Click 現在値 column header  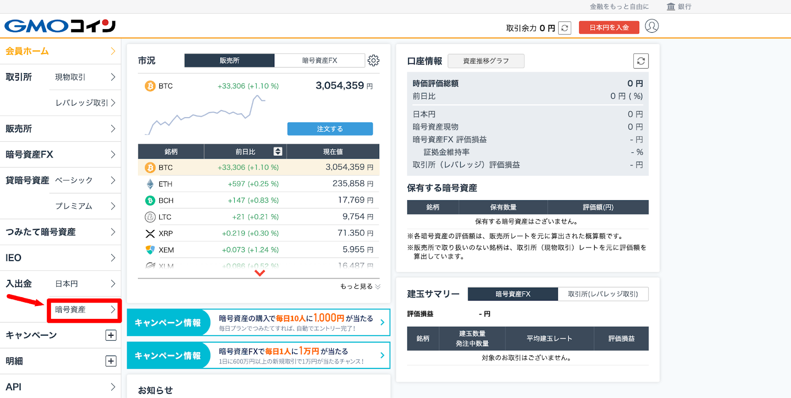333,151
